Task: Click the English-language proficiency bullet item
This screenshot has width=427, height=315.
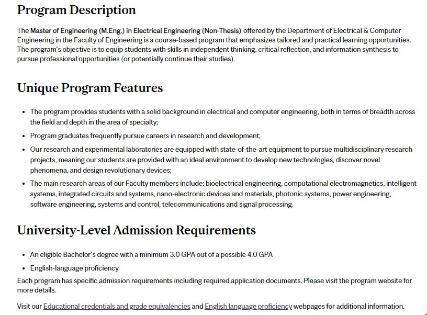Action: [74, 268]
